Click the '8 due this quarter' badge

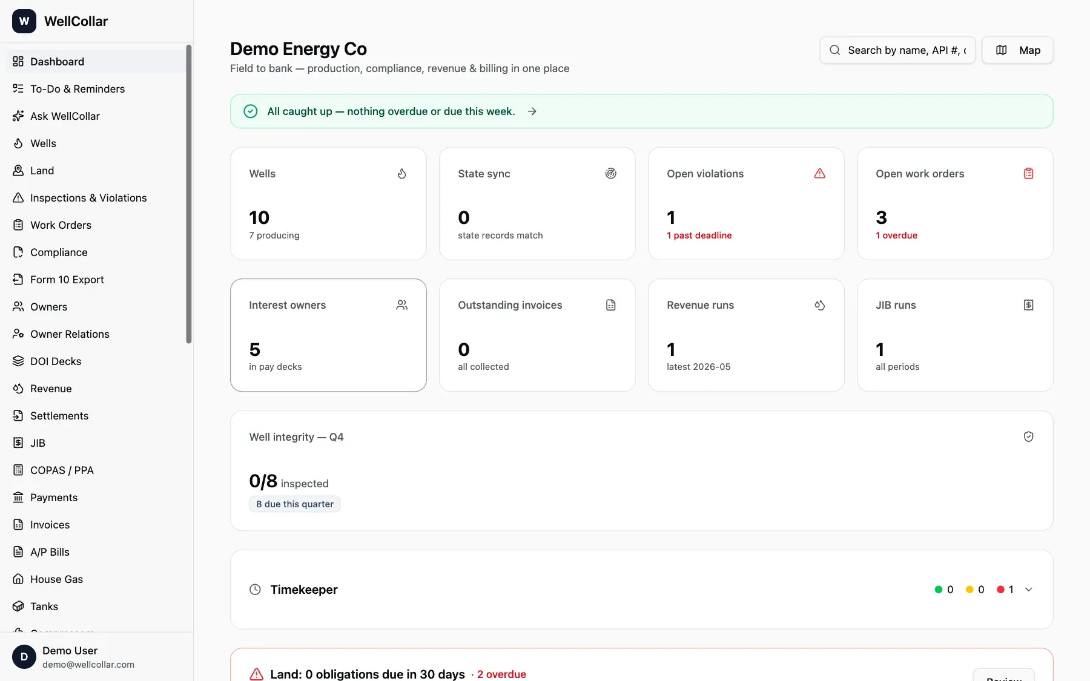coord(295,504)
